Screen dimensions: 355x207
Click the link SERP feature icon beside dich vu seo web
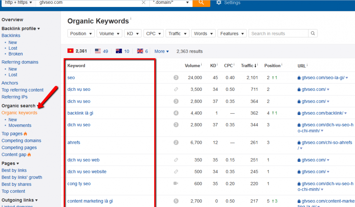pos(176,160)
